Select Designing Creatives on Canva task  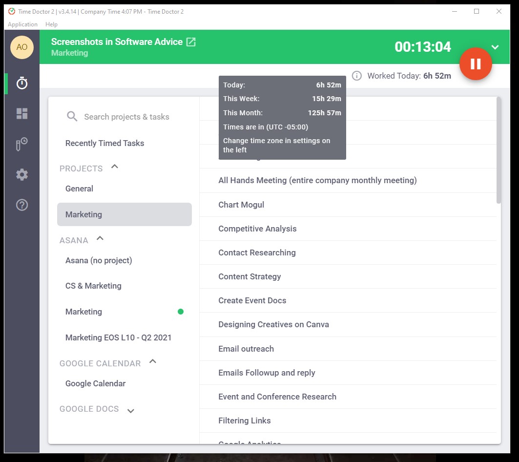point(348,325)
